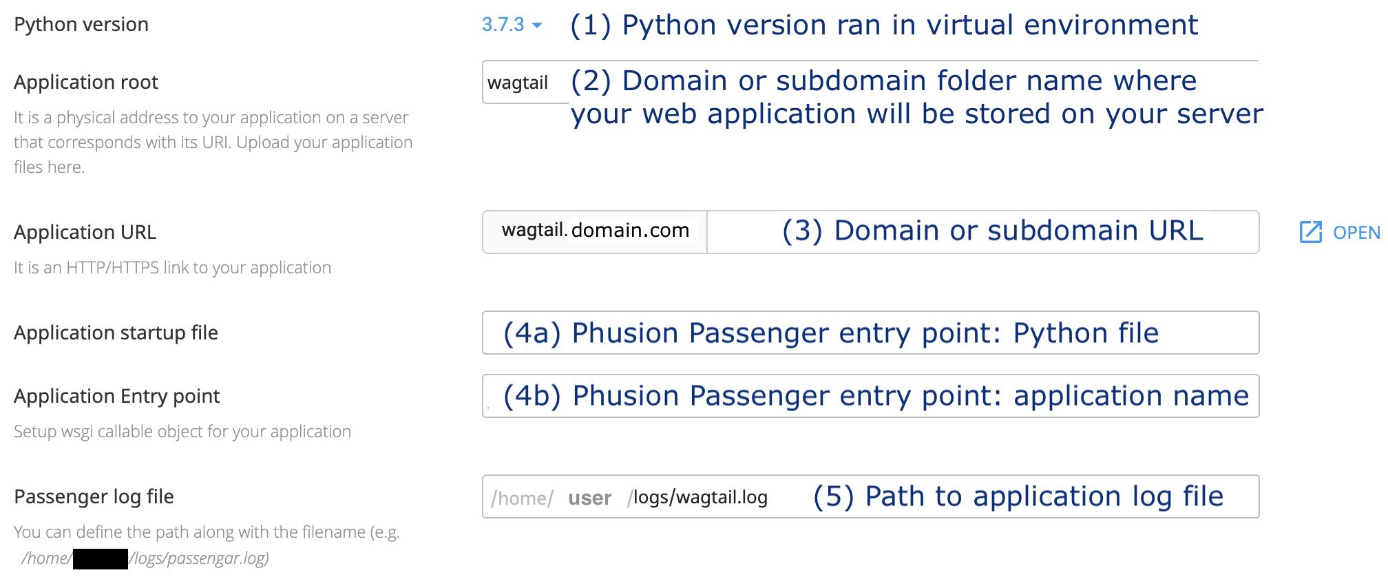Open the Python version 3.7.3 selector
1388x577 pixels.
(x=504, y=25)
